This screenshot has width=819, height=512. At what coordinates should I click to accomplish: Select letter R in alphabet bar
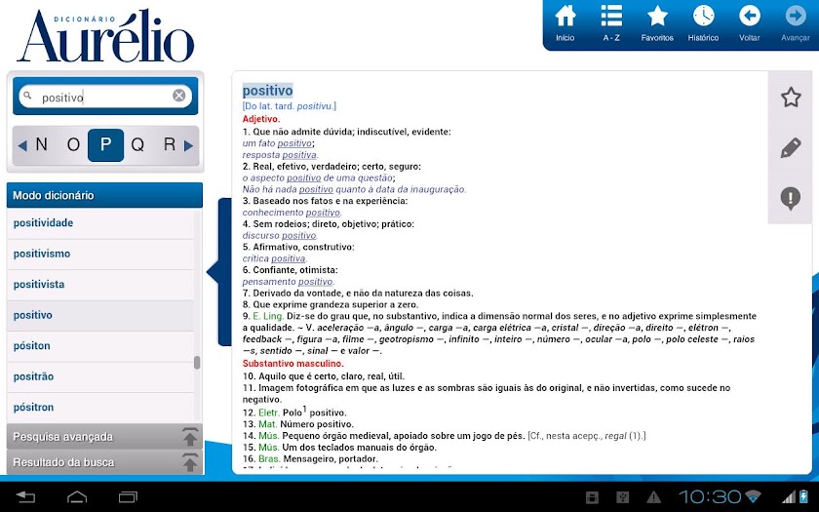tap(170, 144)
